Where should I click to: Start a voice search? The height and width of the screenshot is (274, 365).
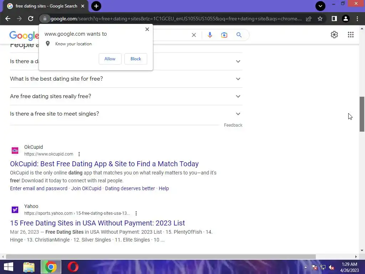click(x=210, y=35)
